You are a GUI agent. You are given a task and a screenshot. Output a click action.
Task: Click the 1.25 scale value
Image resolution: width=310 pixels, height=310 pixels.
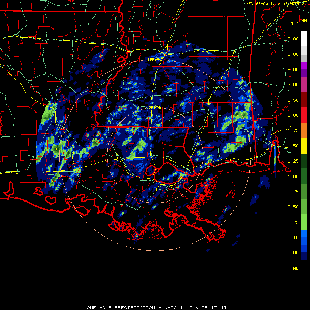click(x=293, y=161)
